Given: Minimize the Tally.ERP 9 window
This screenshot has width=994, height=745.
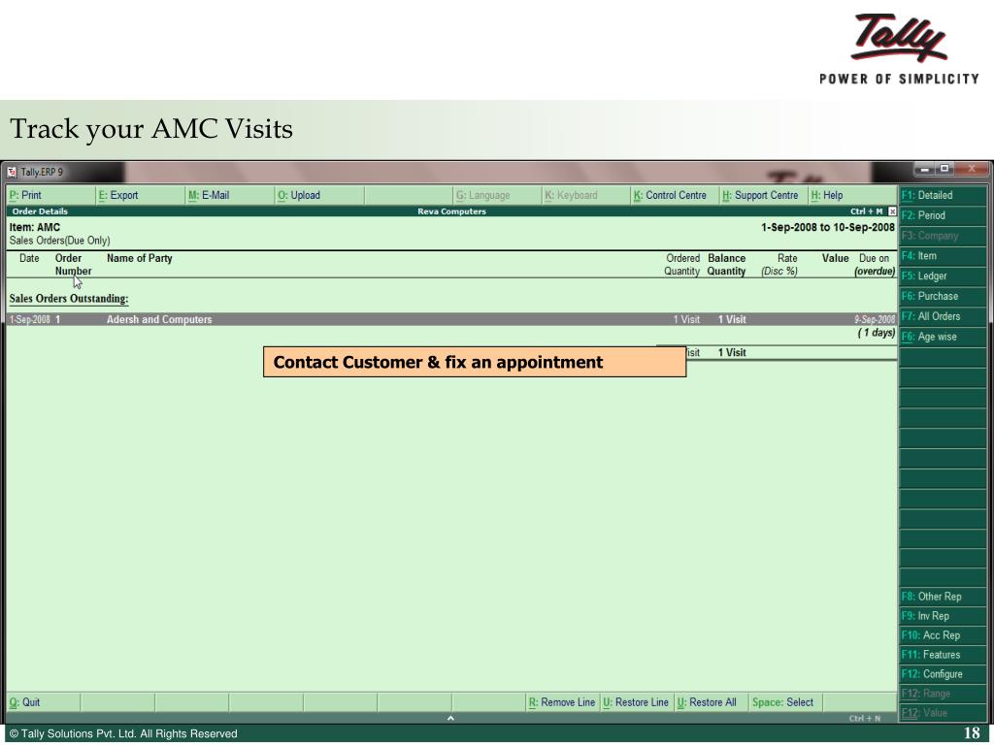Looking at the screenshot, I should tap(925, 169).
